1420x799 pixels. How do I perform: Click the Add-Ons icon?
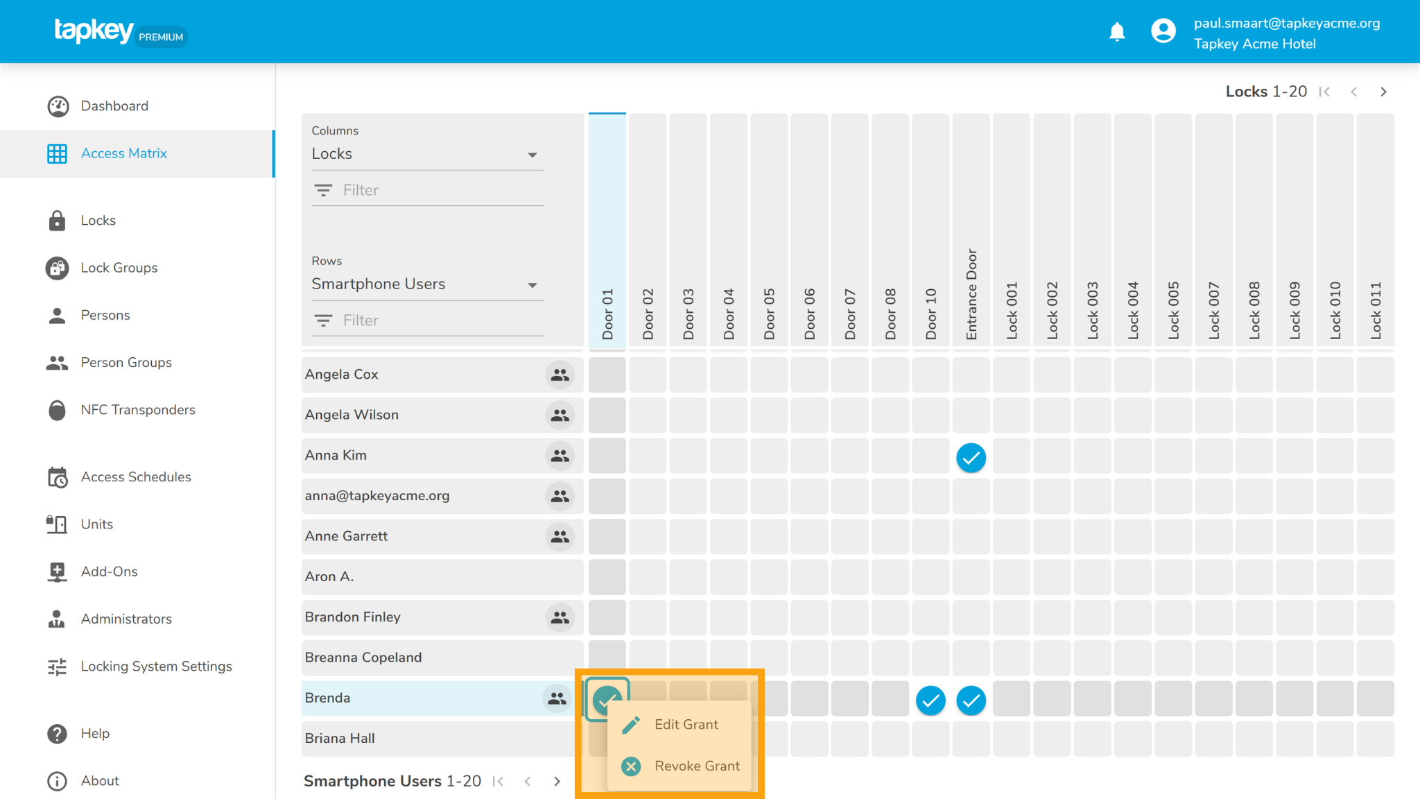point(57,572)
